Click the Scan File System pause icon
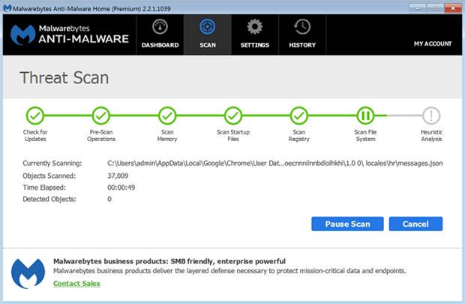Viewport: 465px width, 304px height. coord(365,116)
